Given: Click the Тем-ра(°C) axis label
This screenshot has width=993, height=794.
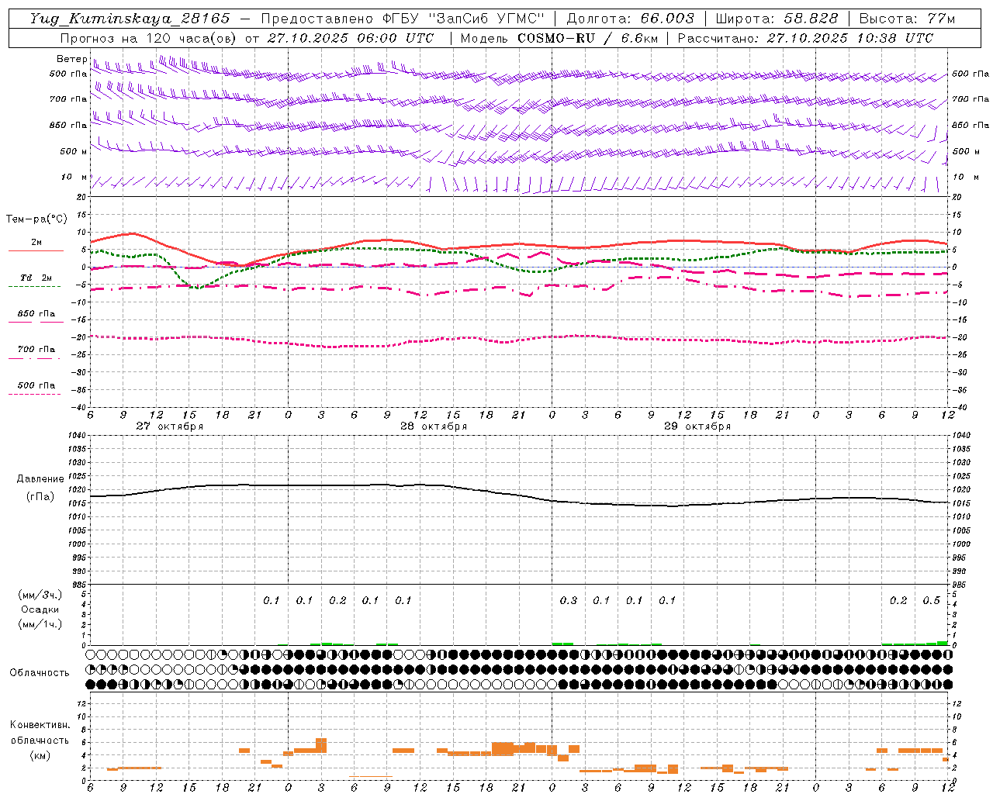Looking at the screenshot, I should pyautogui.click(x=36, y=219).
